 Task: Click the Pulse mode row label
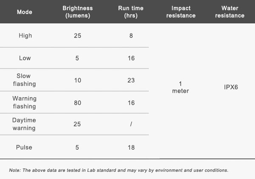25,148
